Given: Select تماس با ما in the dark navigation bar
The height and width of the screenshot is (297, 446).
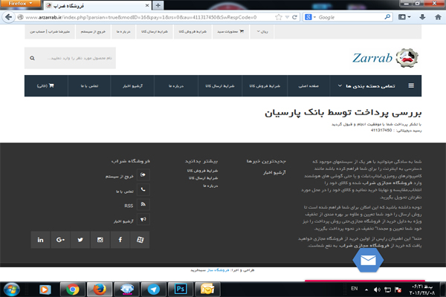Looking at the screenshot, I should (89, 86).
